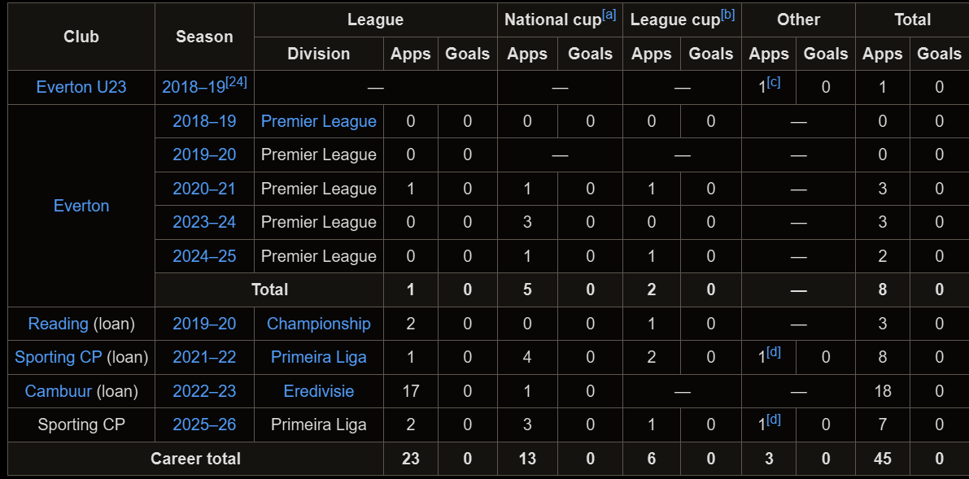Follow reference 24 footnote link
This screenshot has width=969, height=479.
point(236,81)
